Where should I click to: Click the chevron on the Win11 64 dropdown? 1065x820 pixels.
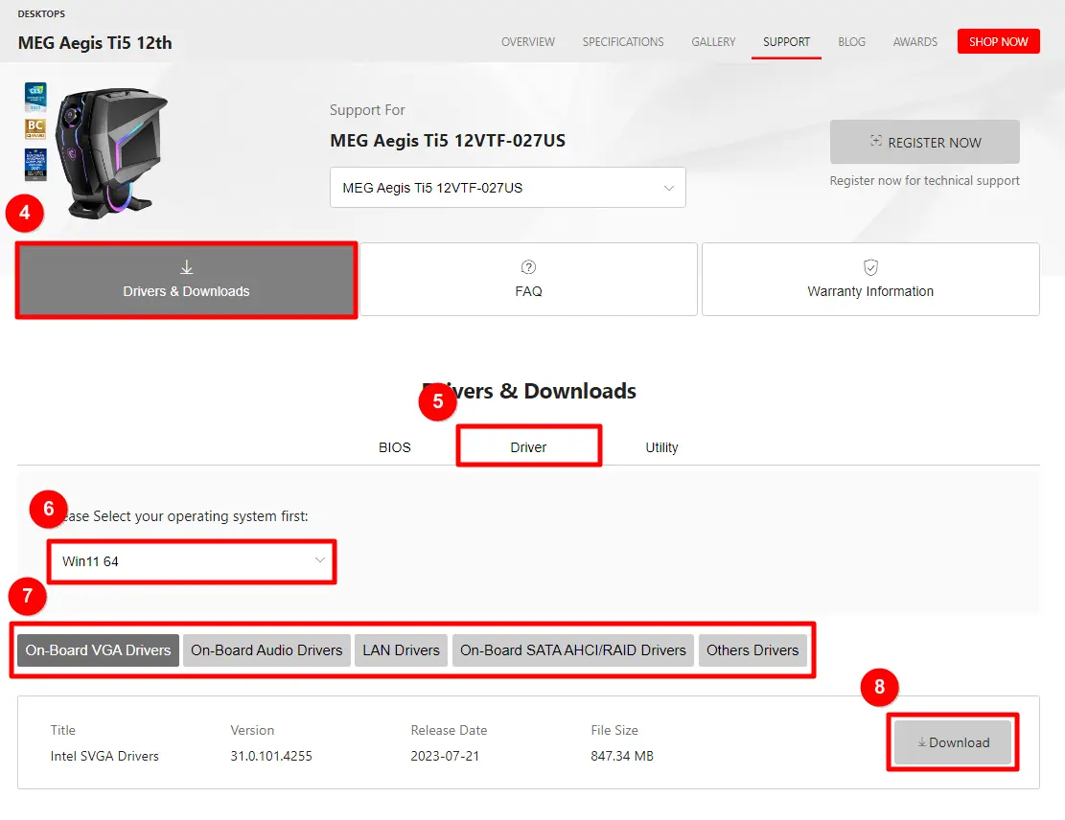tap(320, 560)
